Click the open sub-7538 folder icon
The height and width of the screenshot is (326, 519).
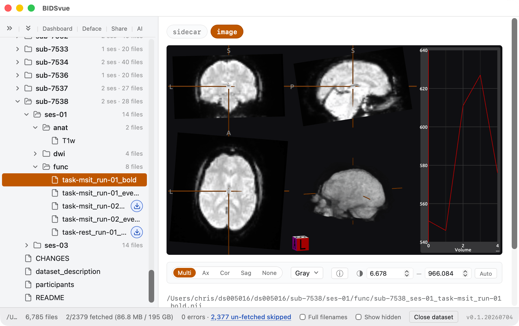pos(28,101)
